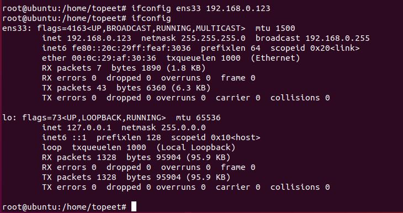Click the mtu 1500 text
The height and width of the screenshot is (213, 403).
[275, 28]
